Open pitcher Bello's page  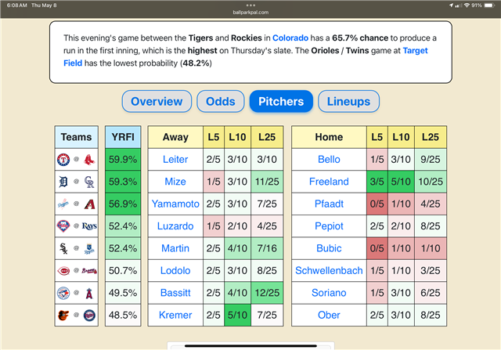[x=329, y=159]
